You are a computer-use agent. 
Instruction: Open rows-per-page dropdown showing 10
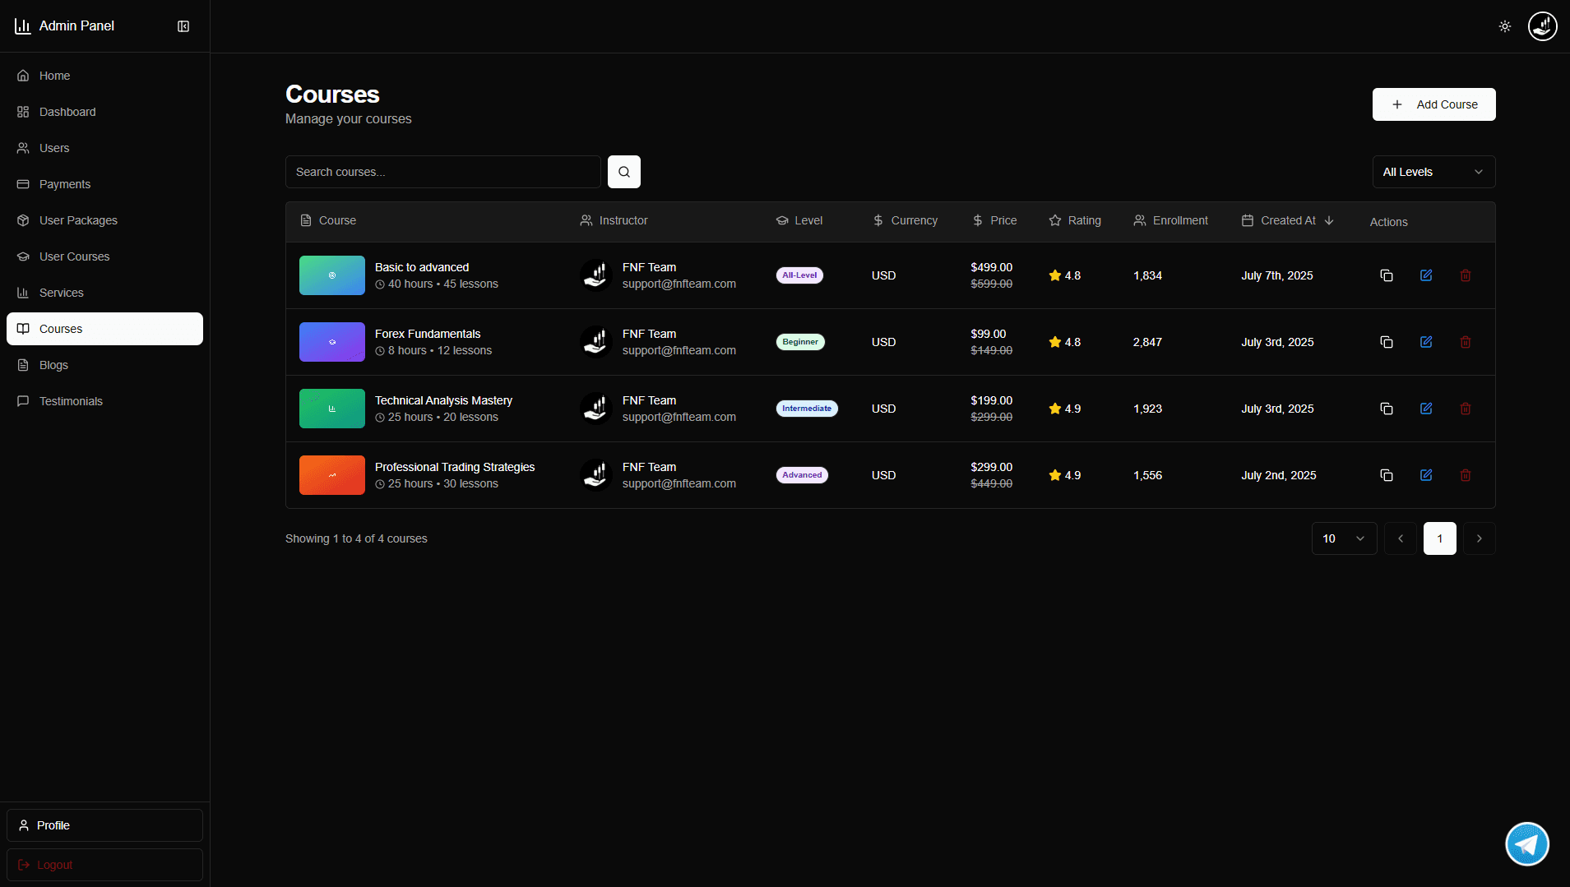(x=1344, y=538)
